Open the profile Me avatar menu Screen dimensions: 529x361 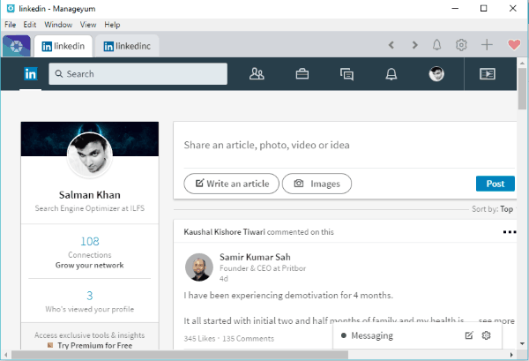coord(436,74)
